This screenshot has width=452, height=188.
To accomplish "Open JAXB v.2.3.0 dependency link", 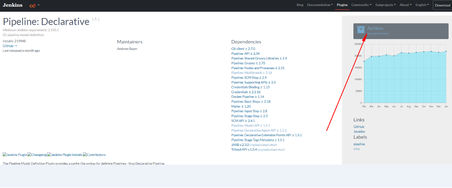I will (240, 145).
